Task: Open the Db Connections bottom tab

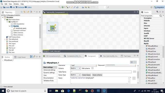Action: point(52,56)
